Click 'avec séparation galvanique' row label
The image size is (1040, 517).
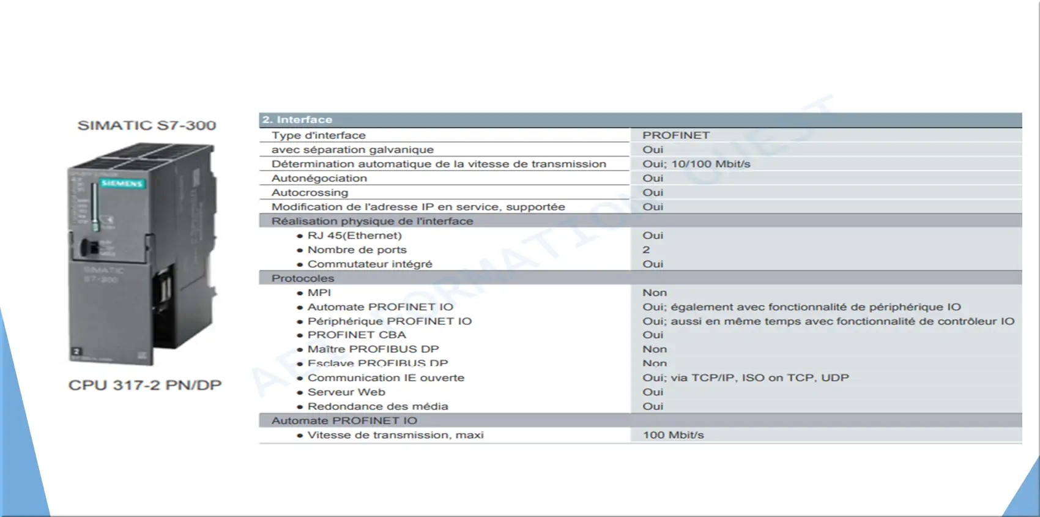(x=352, y=150)
